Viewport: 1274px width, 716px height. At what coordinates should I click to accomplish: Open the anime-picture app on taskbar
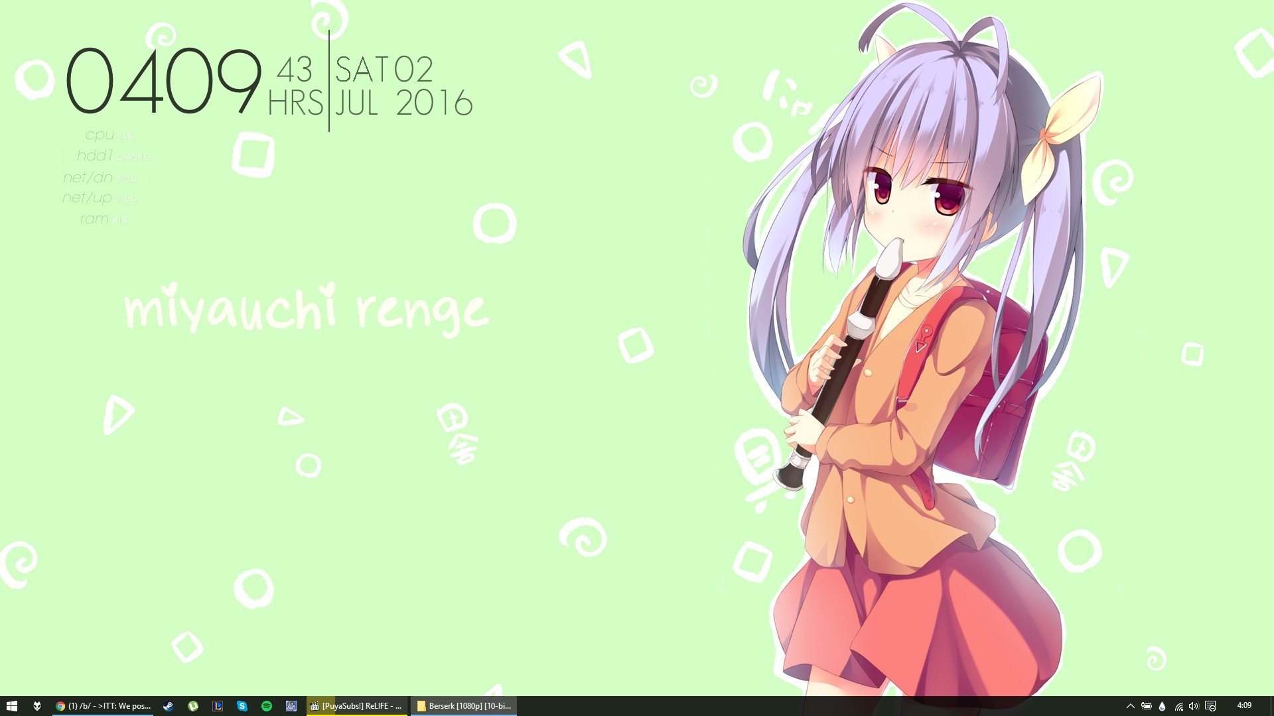click(291, 706)
